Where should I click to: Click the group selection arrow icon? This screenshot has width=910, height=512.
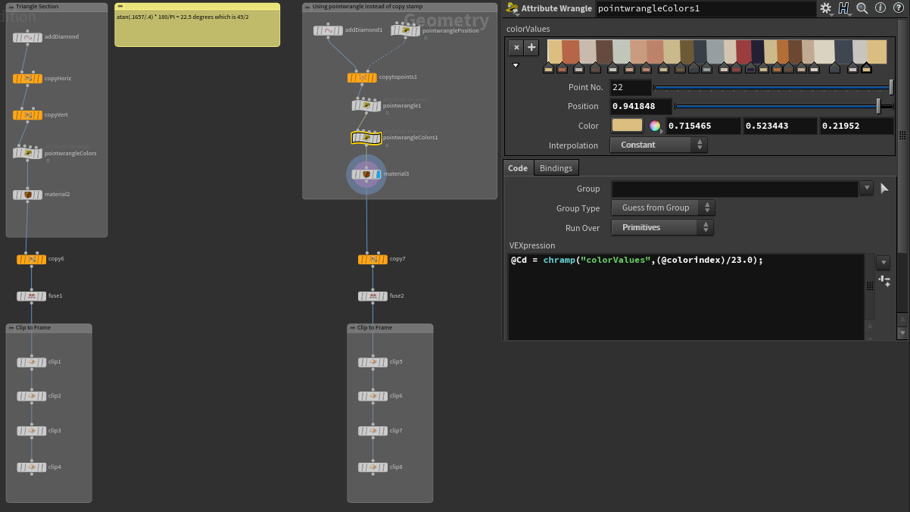click(x=884, y=189)
